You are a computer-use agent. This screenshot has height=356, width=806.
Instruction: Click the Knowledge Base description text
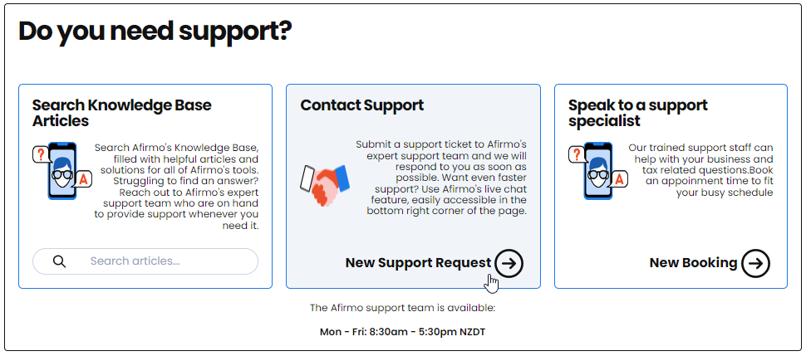[176, 187]
